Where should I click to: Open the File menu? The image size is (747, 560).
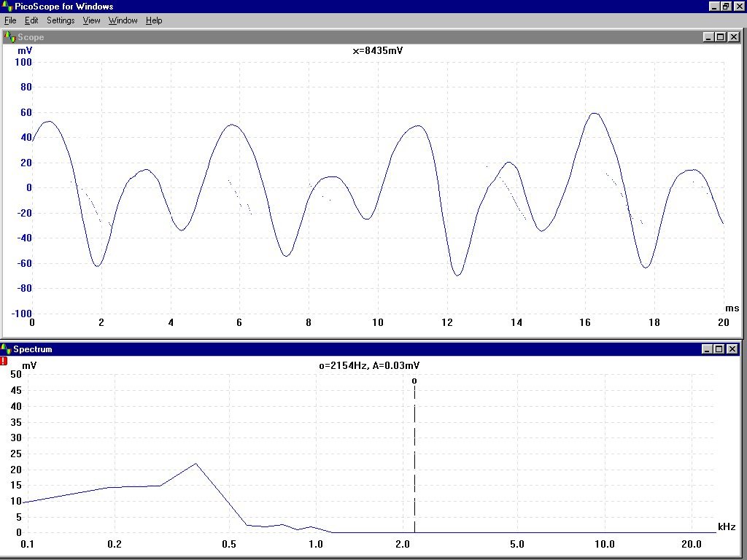(x=10, y=20)
